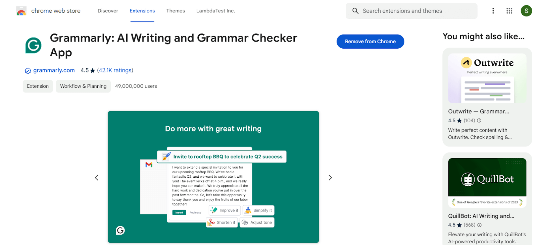
Task: Open the QuillBot thumbnail card
Action: 487,183
